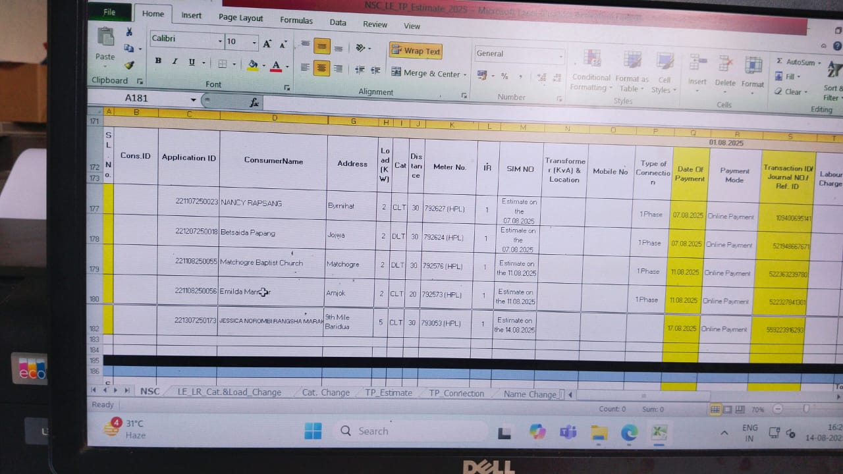Viewport: 843px width, 474px height.
Task: Click the Copilot taskbar icon
Action: (x=537, y=432)
